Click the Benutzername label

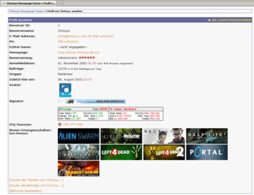coord(22,31)
